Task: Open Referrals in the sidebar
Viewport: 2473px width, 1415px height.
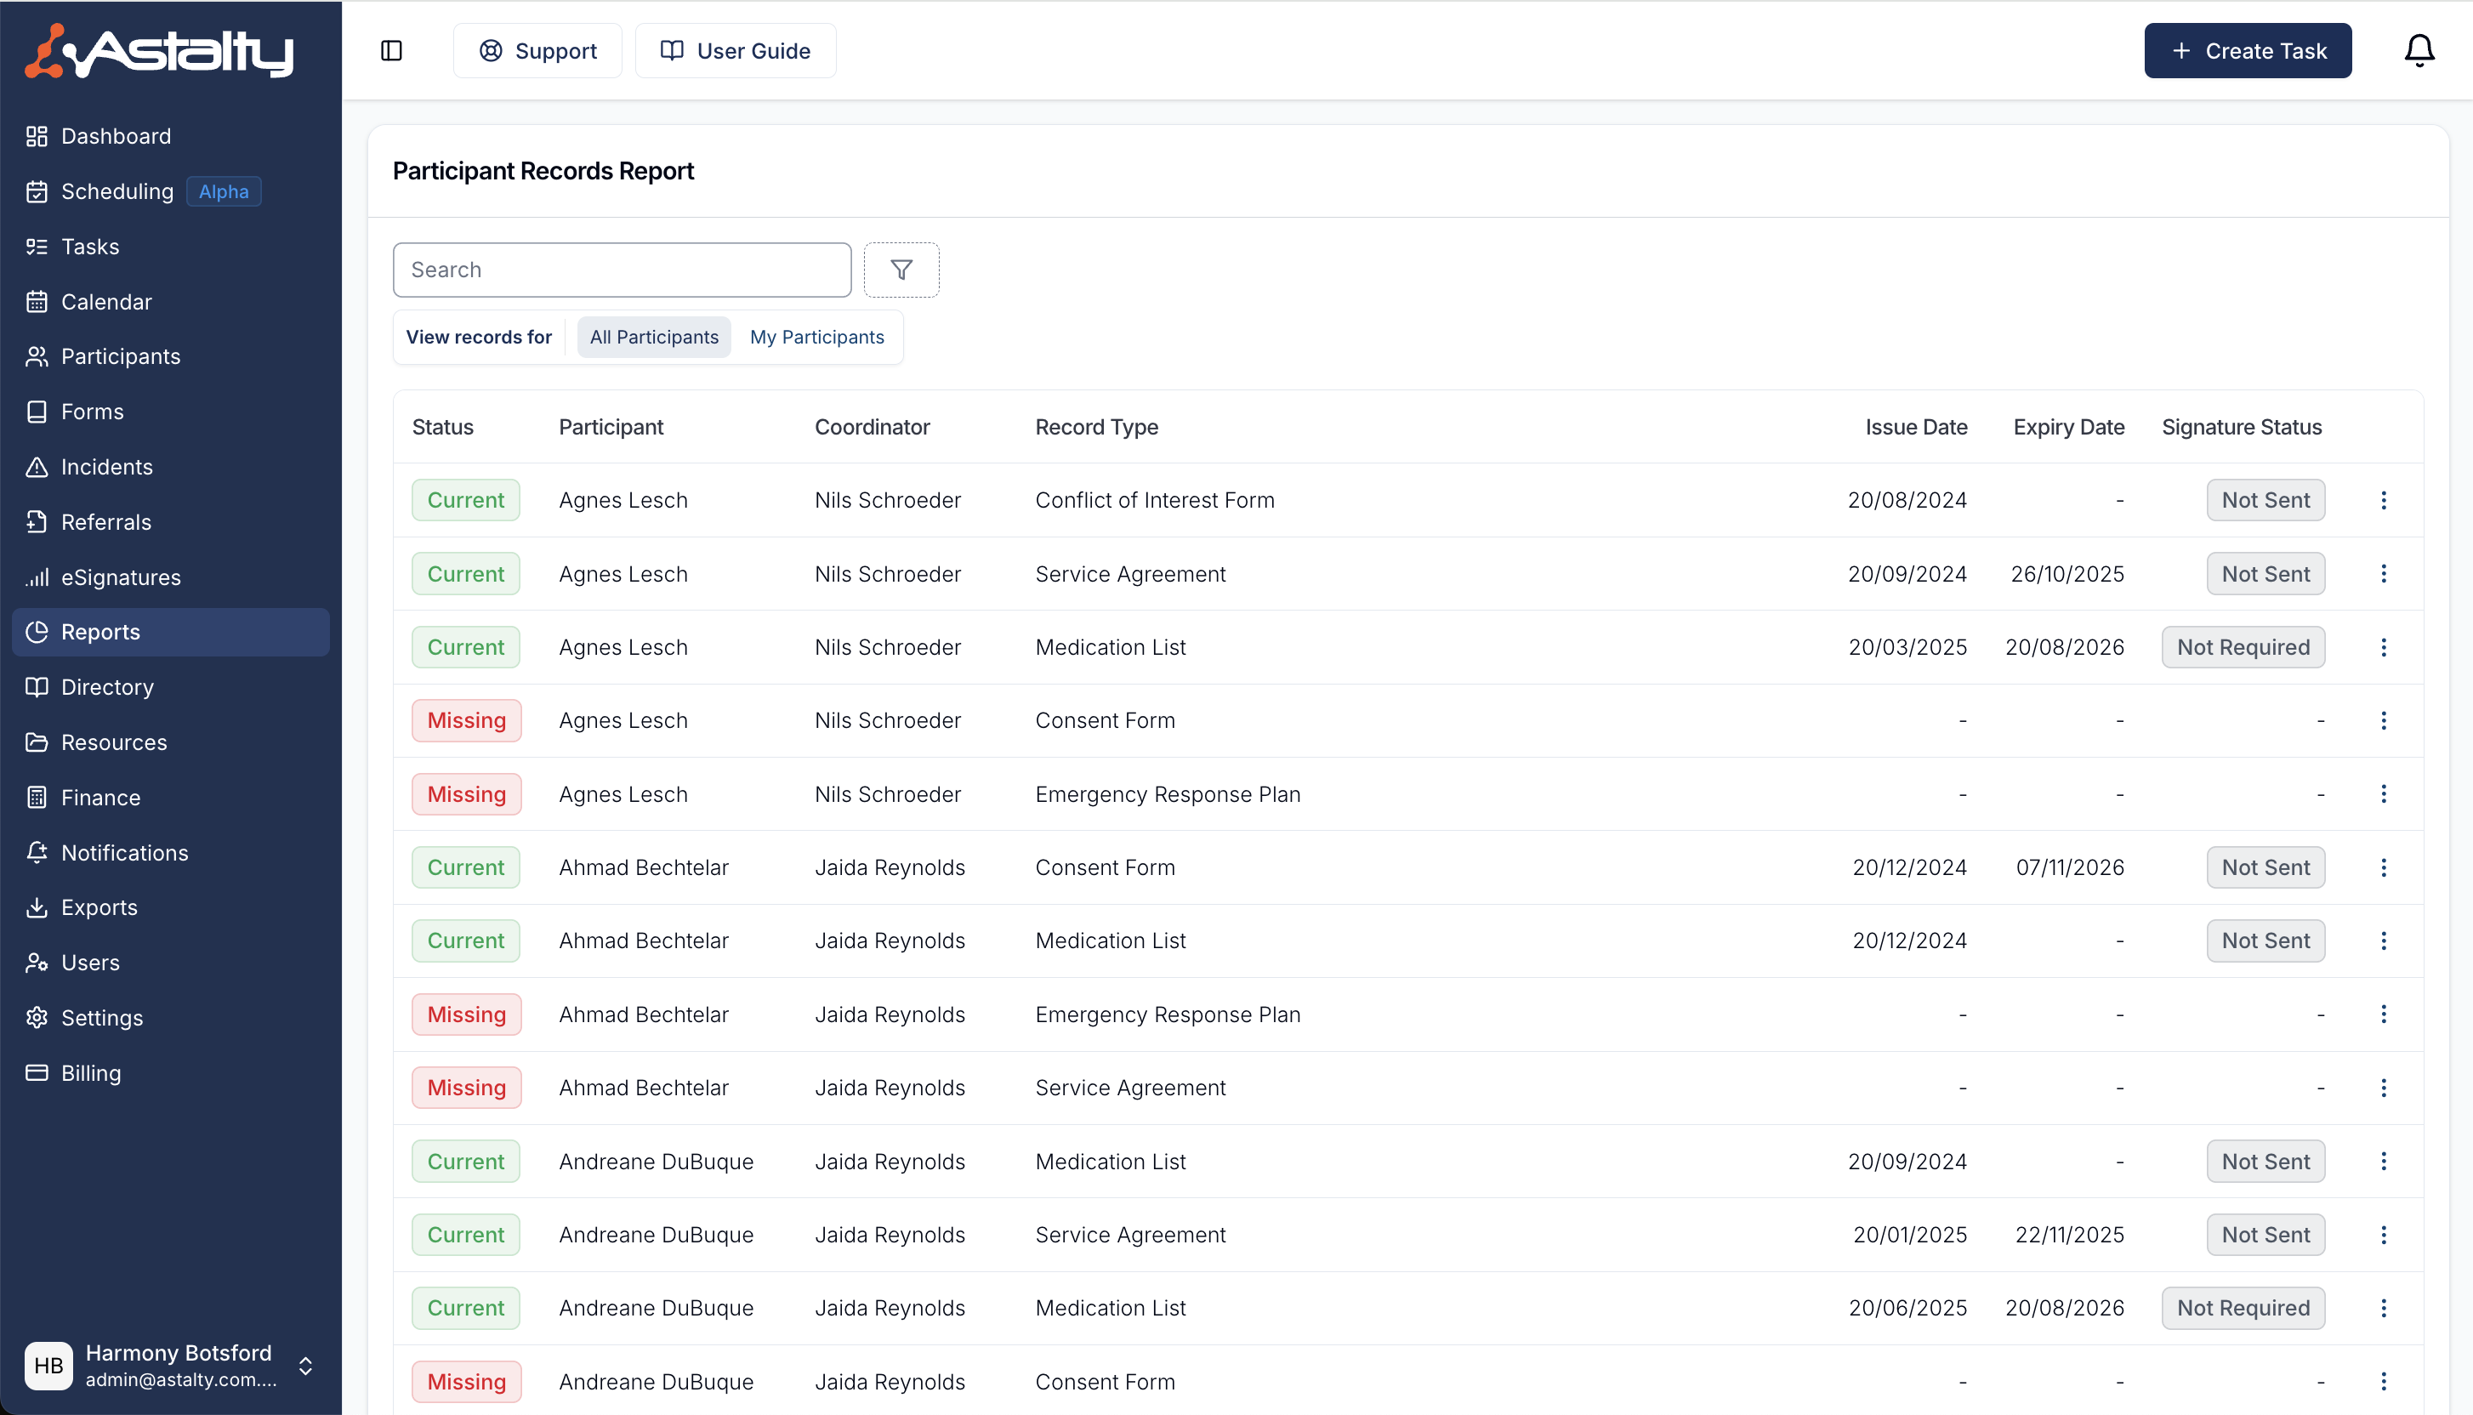Action: tap(170, 522)
